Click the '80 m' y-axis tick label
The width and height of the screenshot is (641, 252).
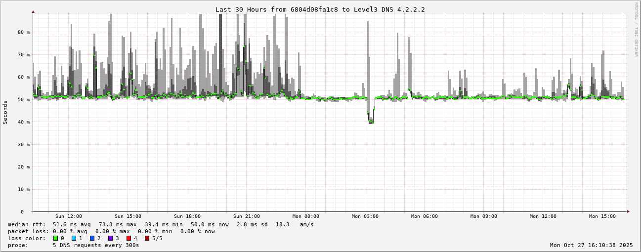click(x=24, y=32)
